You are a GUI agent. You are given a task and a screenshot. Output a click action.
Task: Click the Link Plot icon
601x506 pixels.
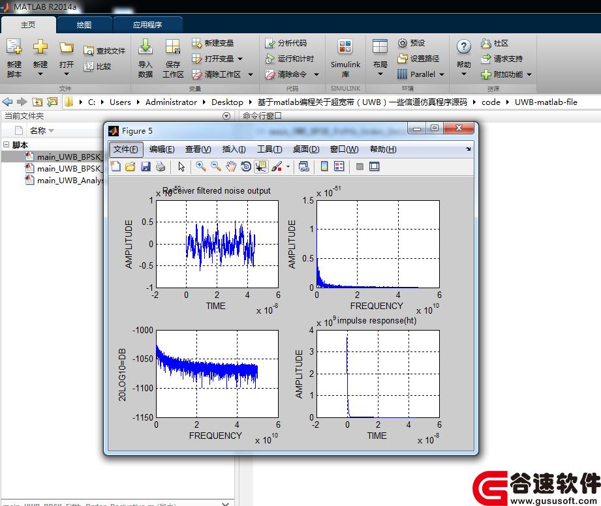(304, 167)
